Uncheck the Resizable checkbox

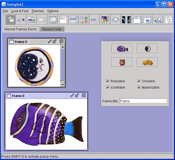point(108,81)
